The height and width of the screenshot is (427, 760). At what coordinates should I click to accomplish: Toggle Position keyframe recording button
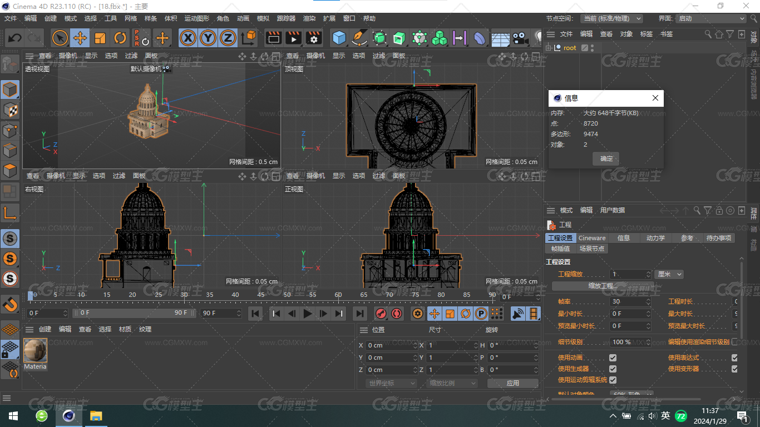(434, 314)
